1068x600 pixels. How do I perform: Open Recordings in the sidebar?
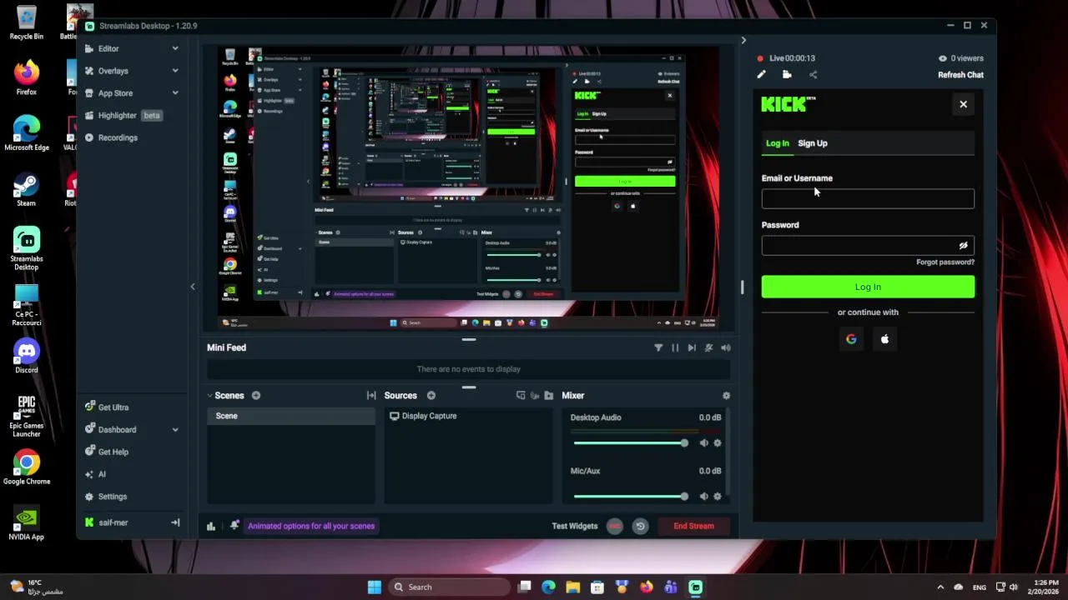[x=118, y=137]
